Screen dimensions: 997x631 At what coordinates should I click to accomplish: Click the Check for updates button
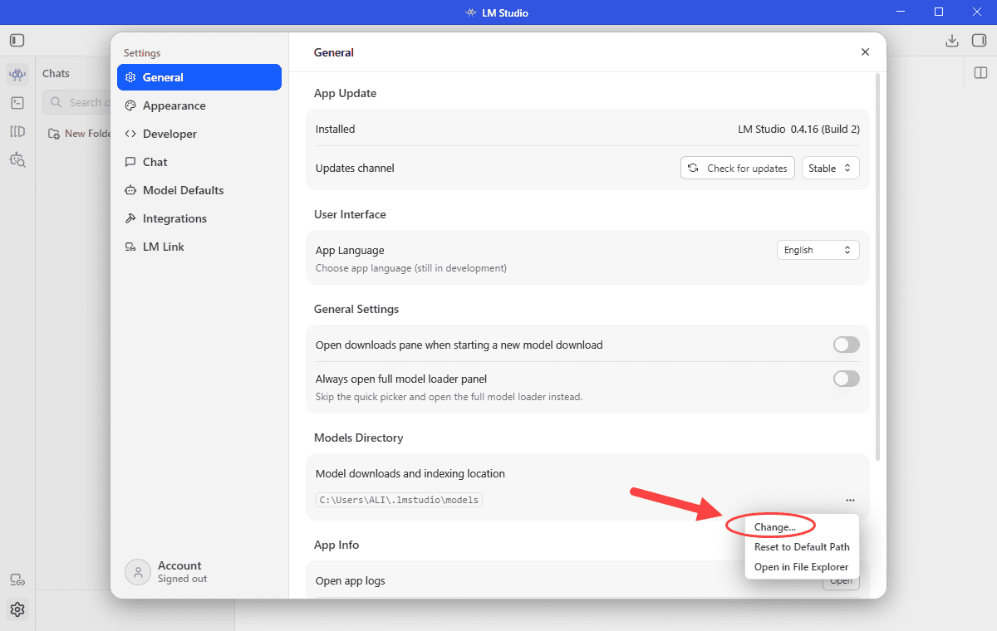point(738,168)
